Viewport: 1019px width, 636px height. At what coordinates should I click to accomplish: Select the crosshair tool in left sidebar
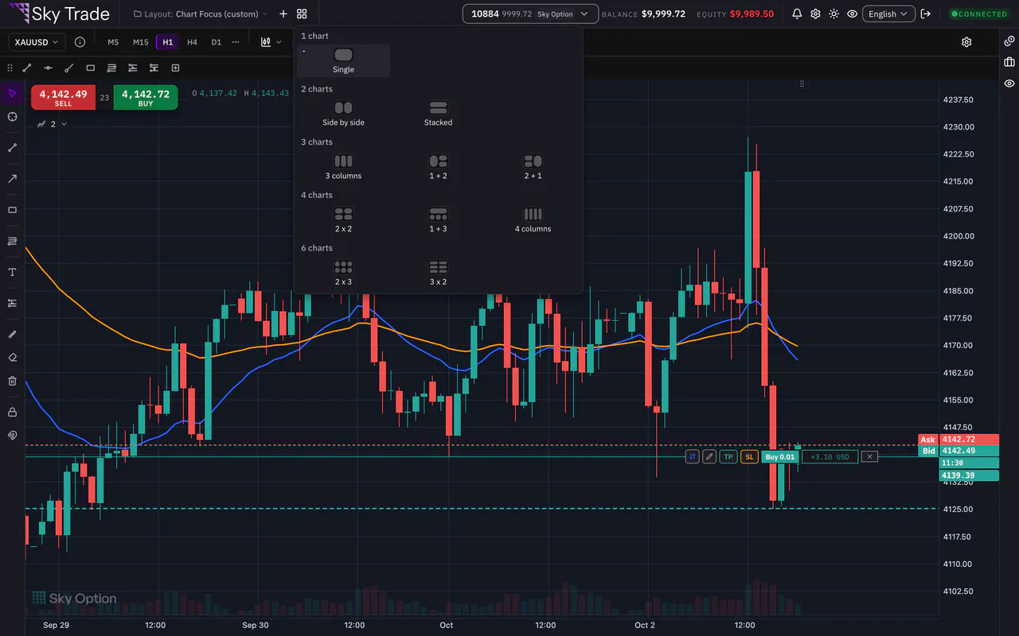[12, 117]
